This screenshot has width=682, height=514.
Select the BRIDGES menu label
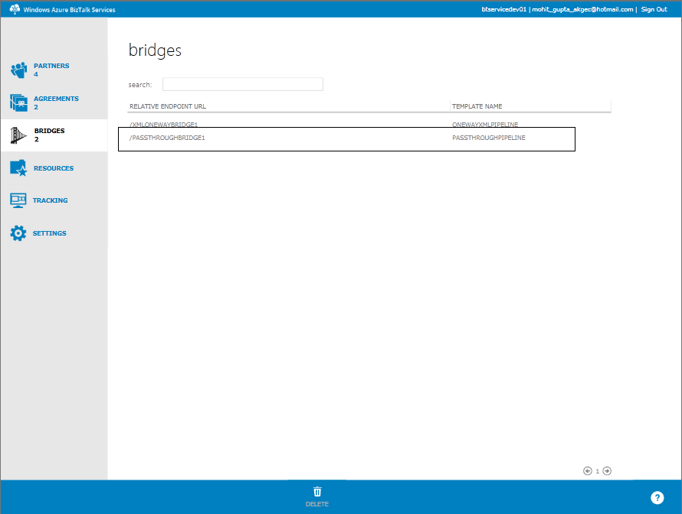(x=50, y=131)
